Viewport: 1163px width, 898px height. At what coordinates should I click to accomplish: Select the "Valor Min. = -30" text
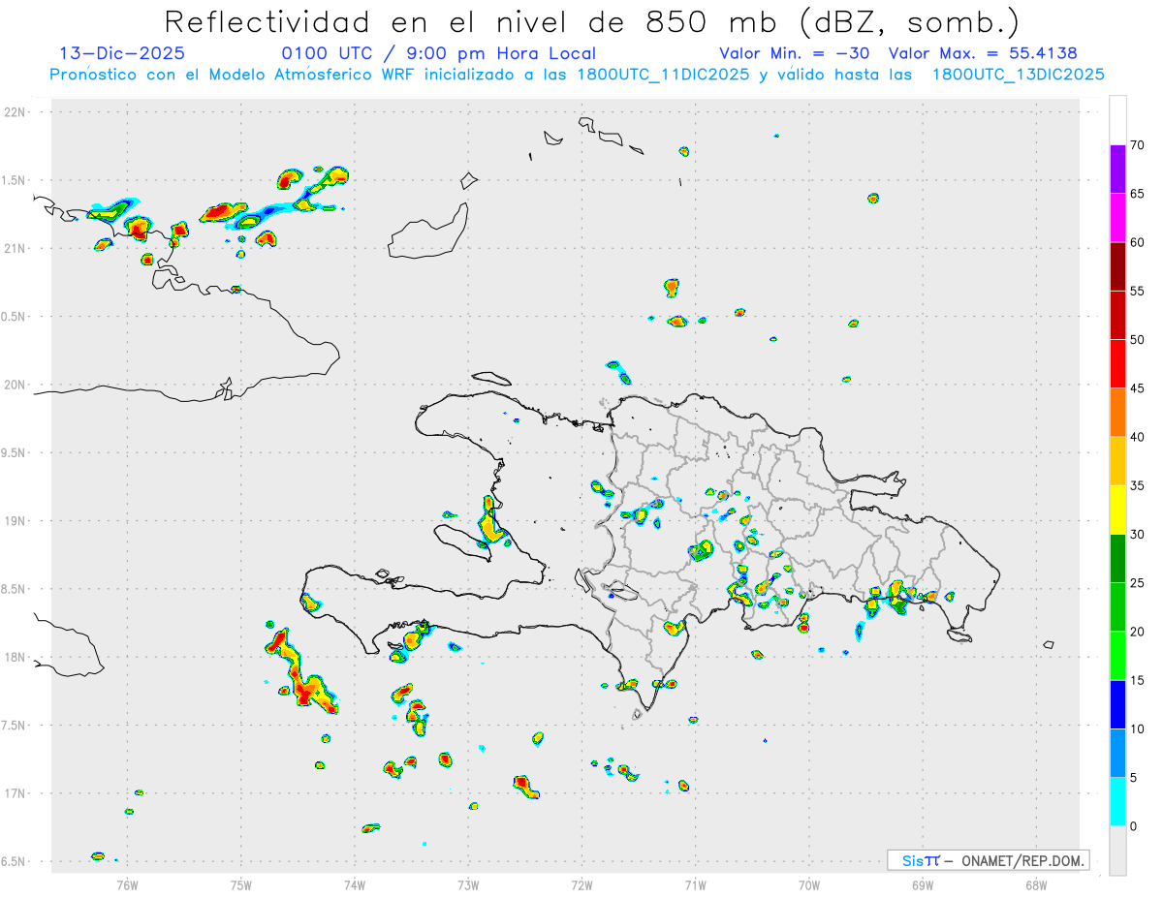pyautogui.click(x=794, y=53)
